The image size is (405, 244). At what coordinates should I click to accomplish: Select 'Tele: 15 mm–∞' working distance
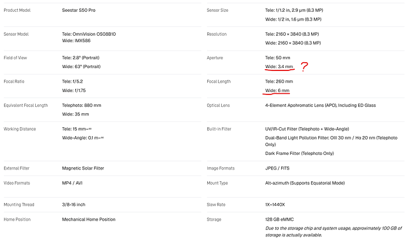click(77, 129)
